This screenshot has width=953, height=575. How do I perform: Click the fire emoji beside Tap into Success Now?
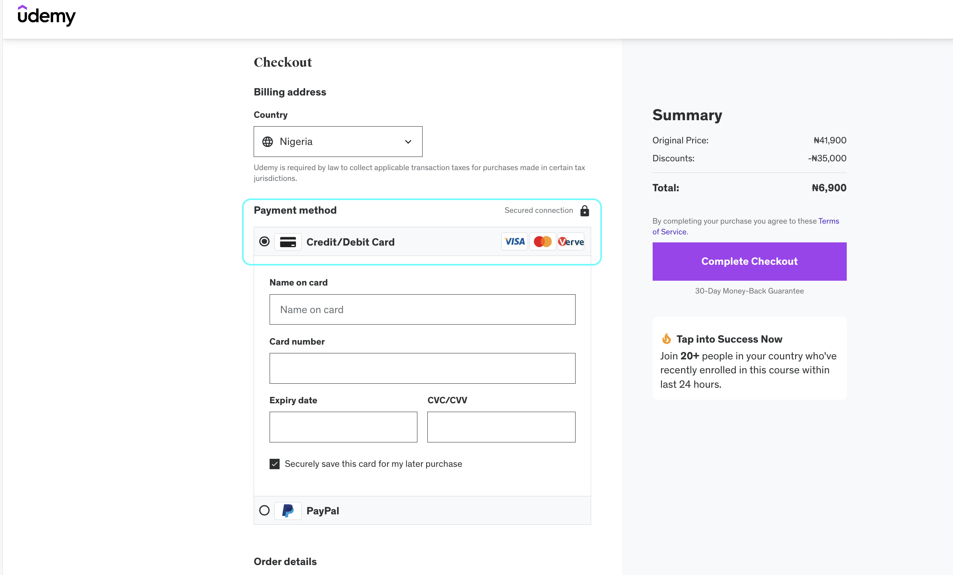[x=666, y=339]
